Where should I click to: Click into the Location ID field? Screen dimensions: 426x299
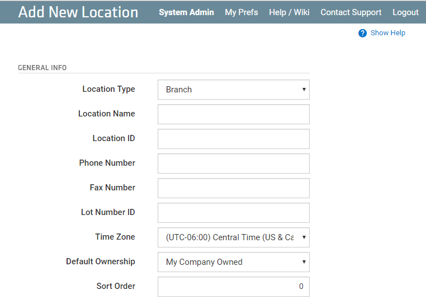point(233,139)
